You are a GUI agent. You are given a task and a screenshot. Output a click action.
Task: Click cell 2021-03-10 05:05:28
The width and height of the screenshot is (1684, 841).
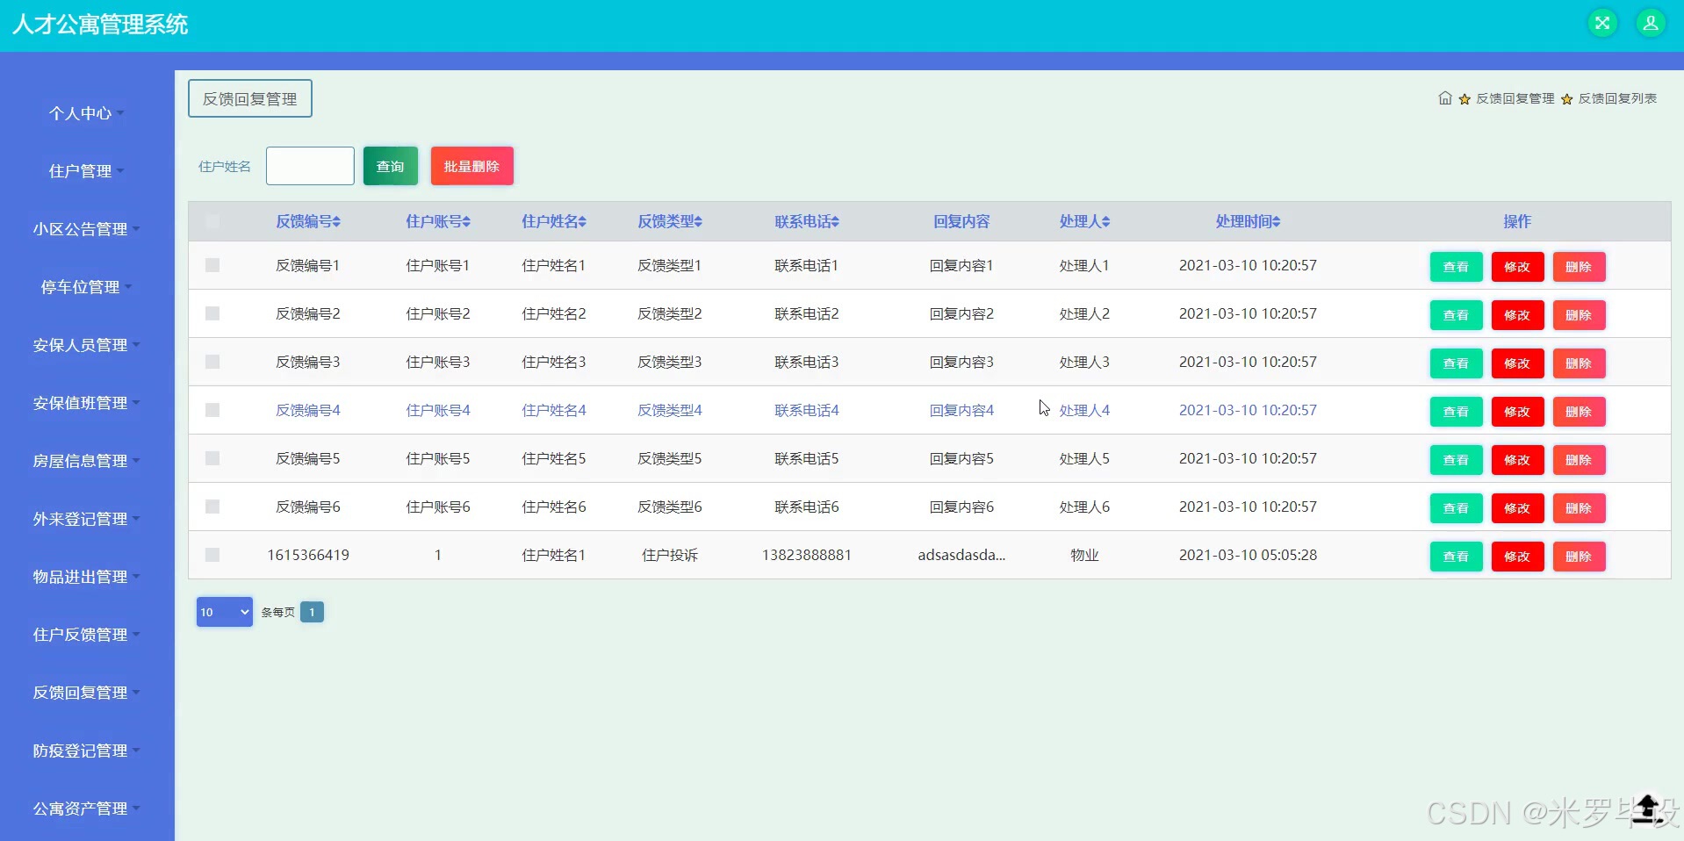pyautogui.click(x=1248, y=555)
